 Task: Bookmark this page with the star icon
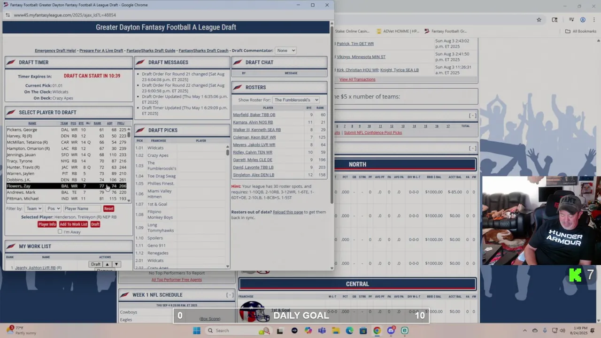point(539,20)
